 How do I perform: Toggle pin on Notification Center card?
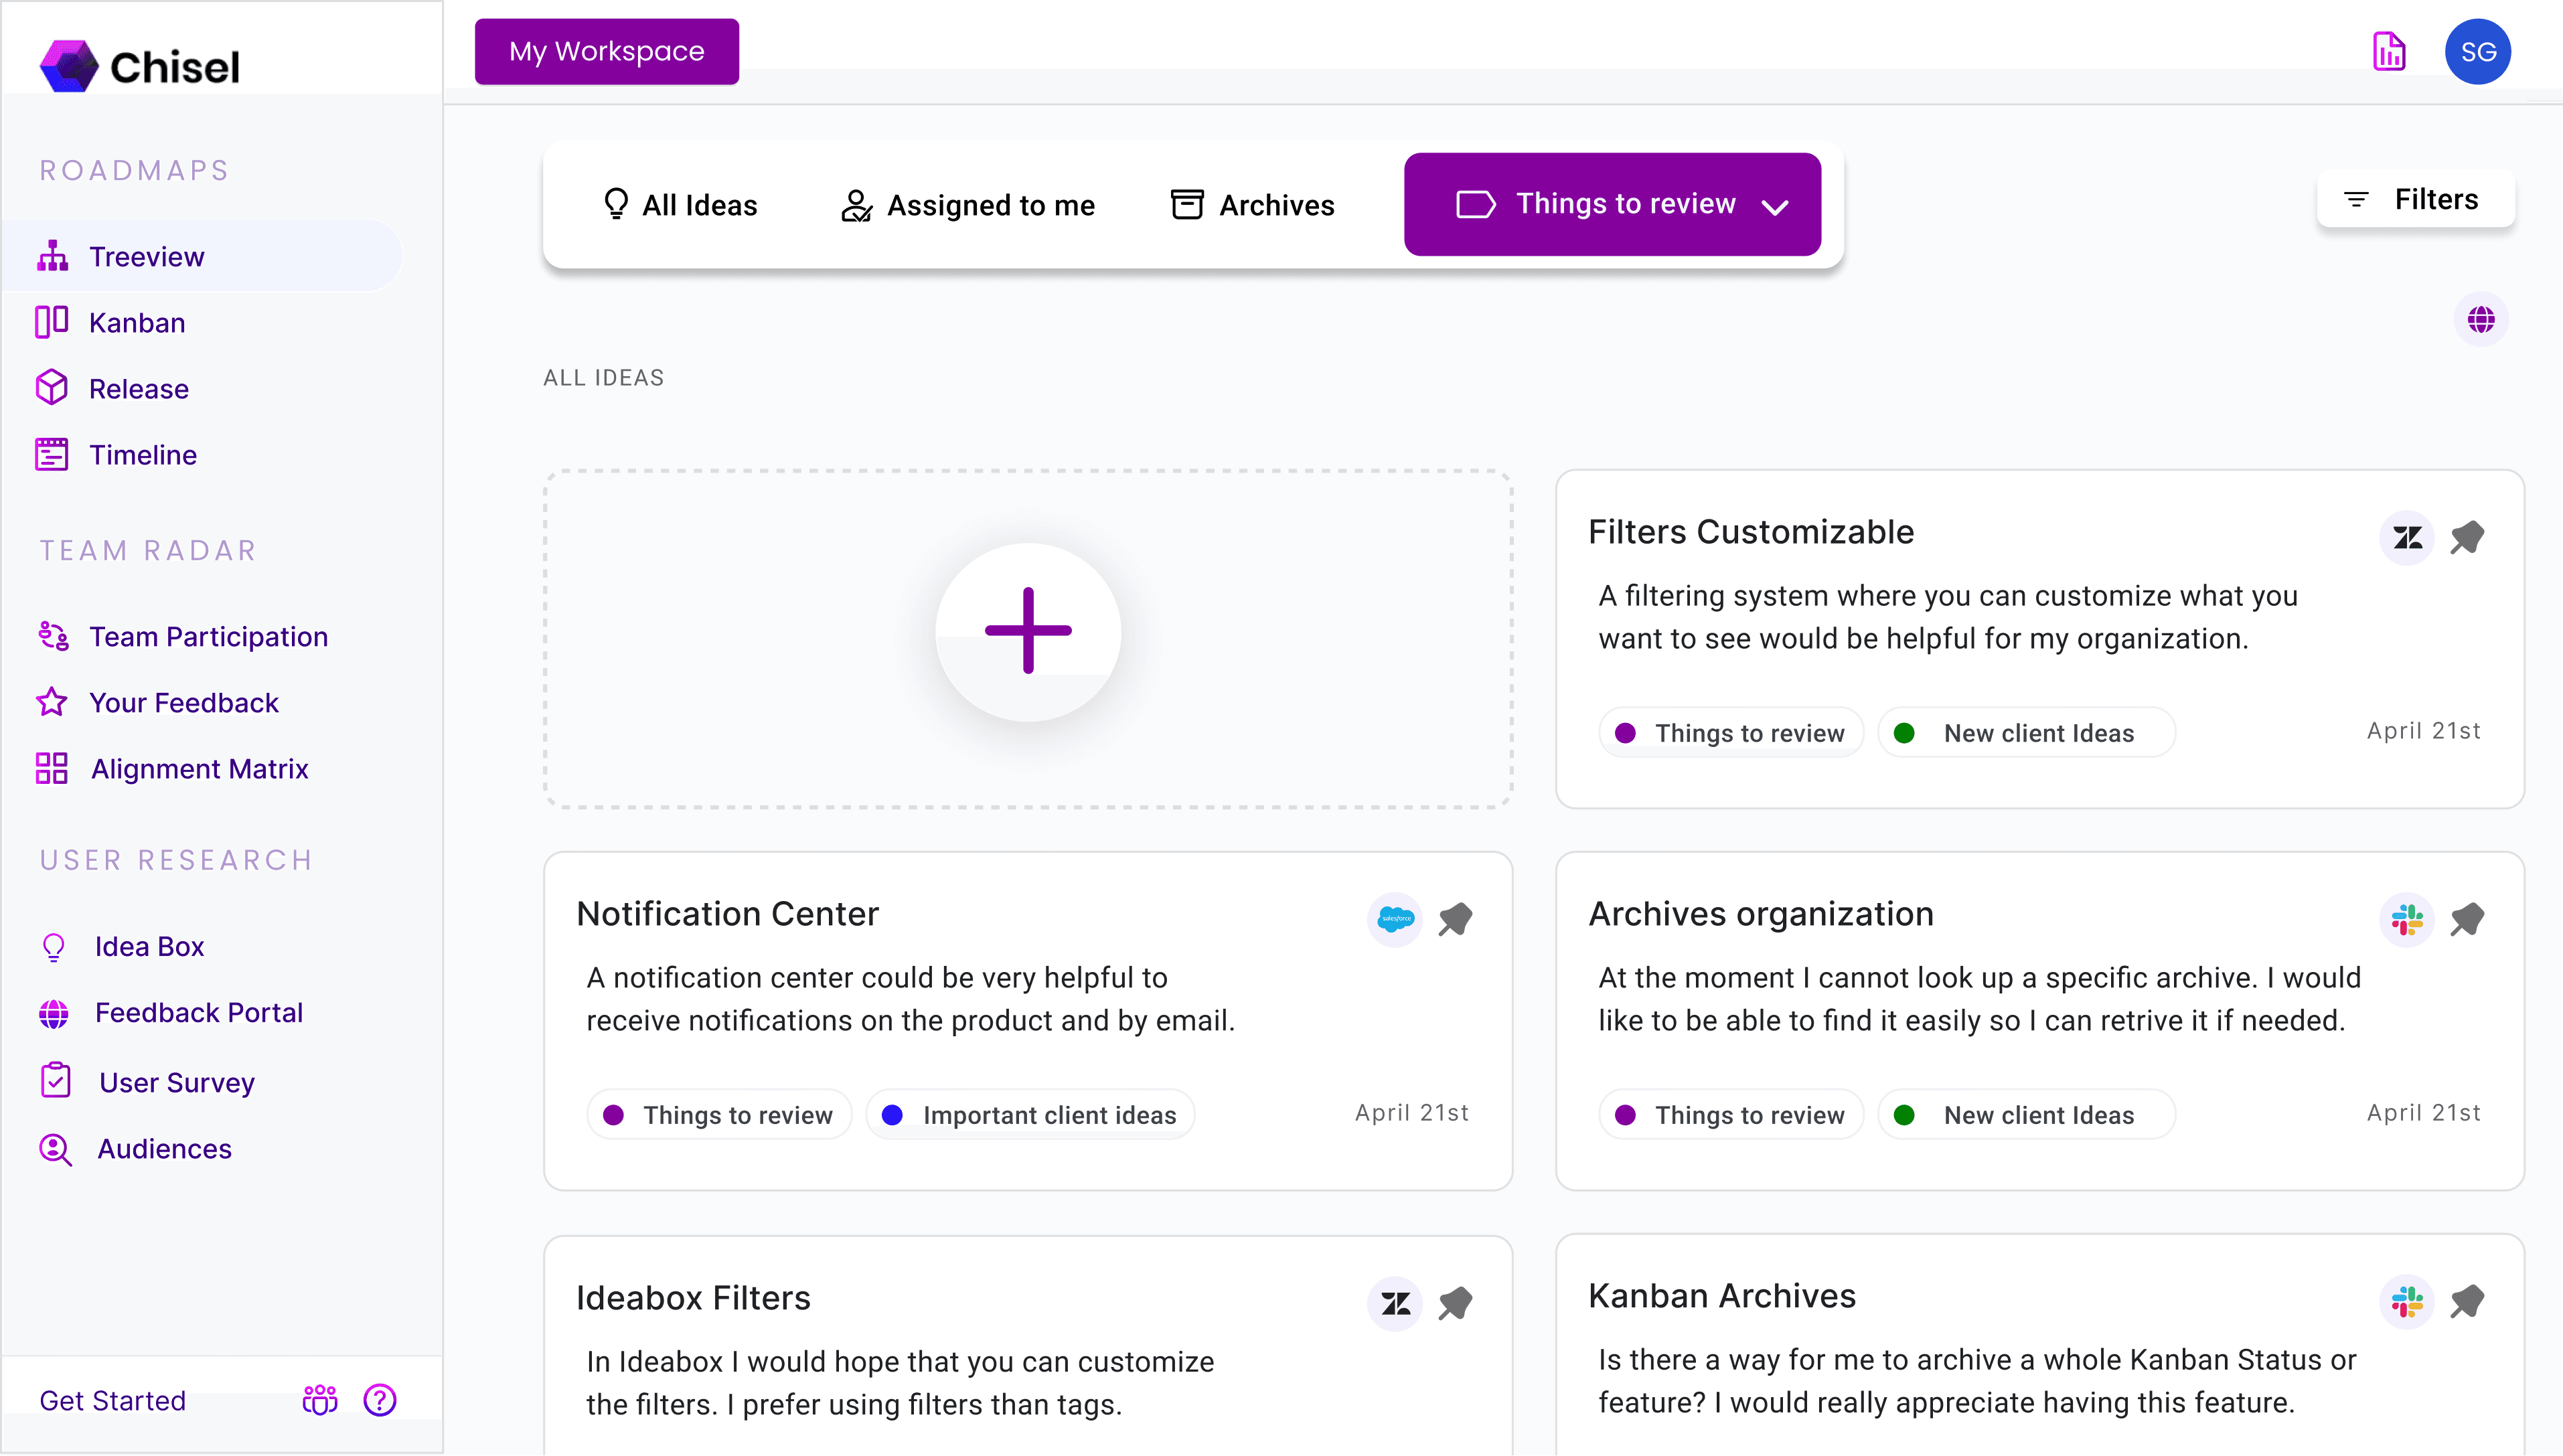pyautogui.click(x=1455, y=919)
